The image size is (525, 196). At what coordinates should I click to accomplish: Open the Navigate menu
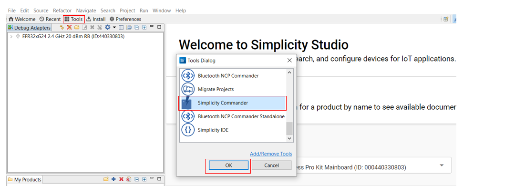(x=86, y=10)
